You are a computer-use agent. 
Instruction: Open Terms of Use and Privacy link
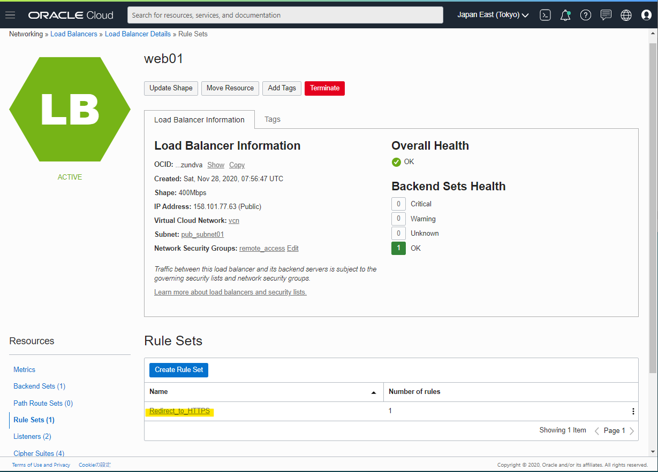coord(41,465)
